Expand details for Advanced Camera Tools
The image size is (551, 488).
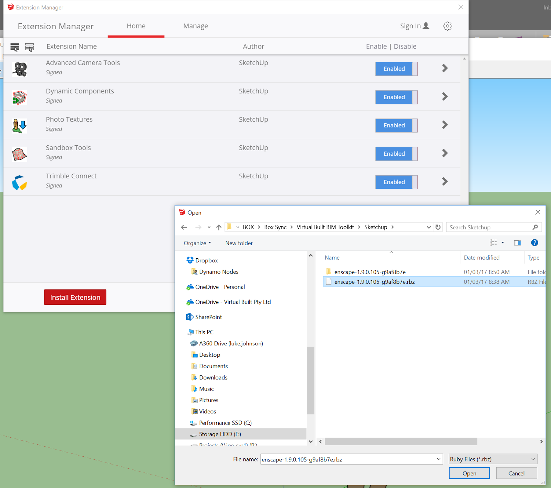(445, 68)
